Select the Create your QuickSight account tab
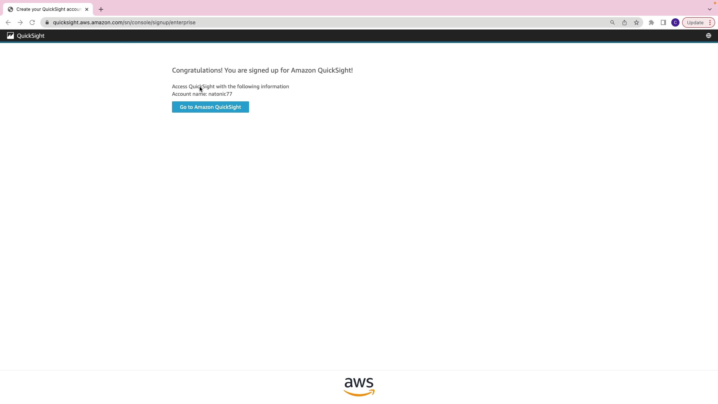718x404 pixels. 48,9
